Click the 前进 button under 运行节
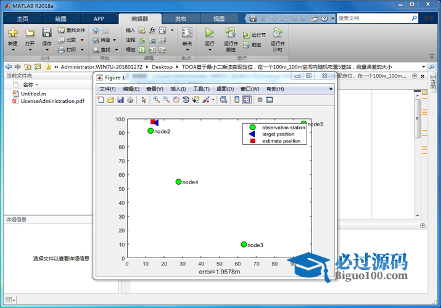 pyautogui.click(x=252, y=44)
